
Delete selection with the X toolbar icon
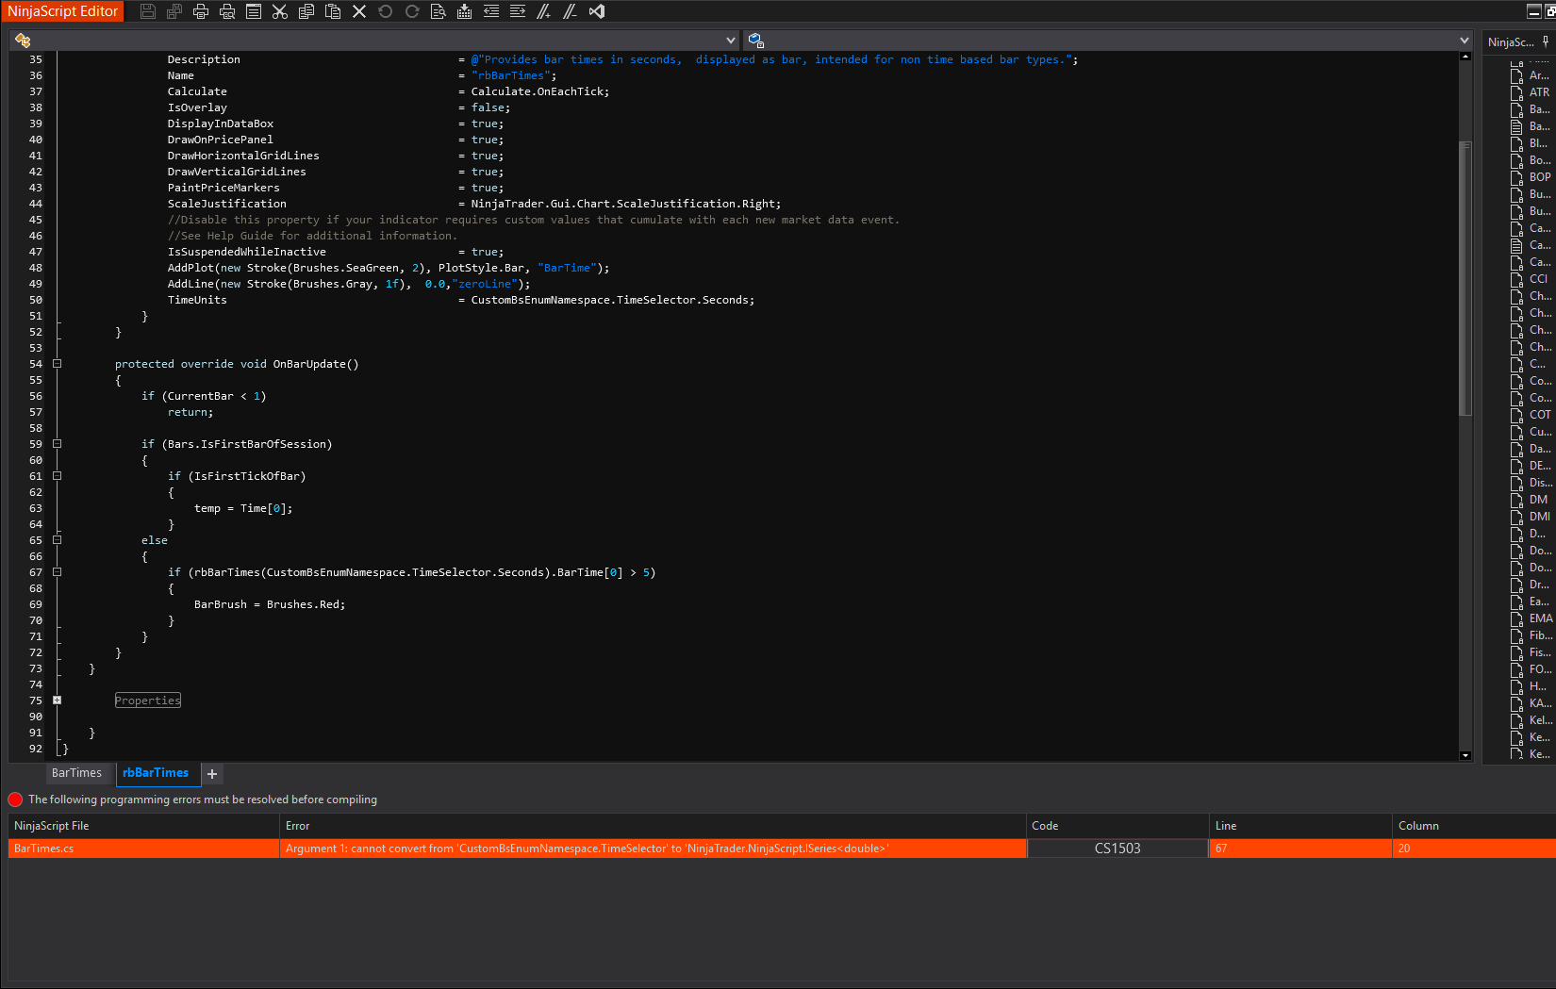(x=359, y=11)
